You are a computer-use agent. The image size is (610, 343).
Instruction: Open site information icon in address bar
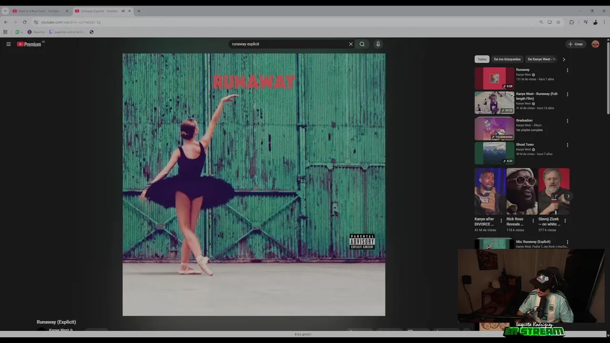(x=36, y=22)
